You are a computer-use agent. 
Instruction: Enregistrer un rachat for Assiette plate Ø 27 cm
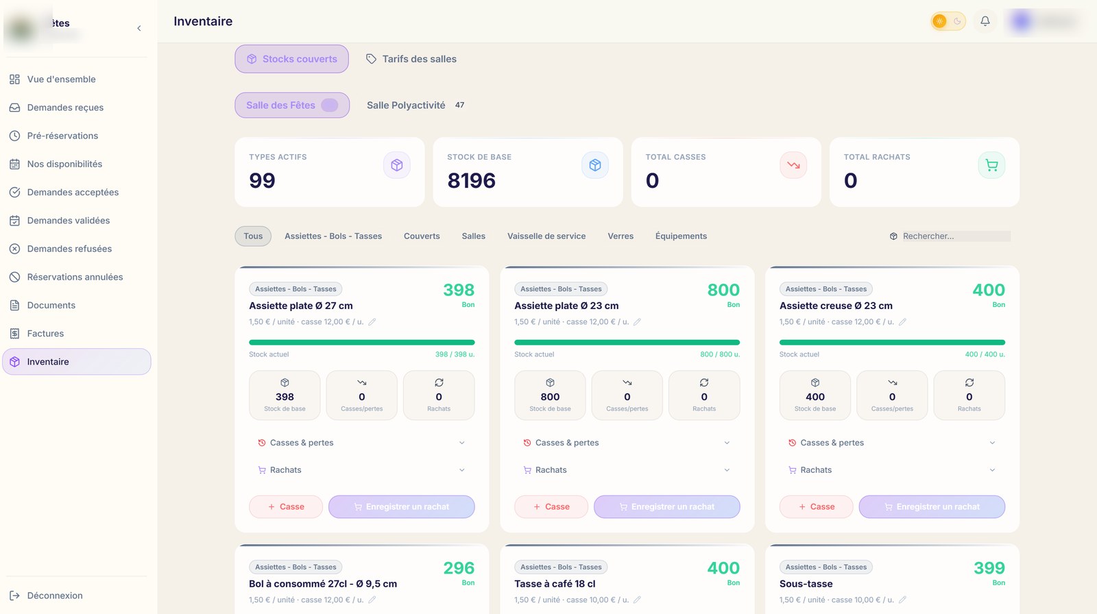(x=402, y=507)
